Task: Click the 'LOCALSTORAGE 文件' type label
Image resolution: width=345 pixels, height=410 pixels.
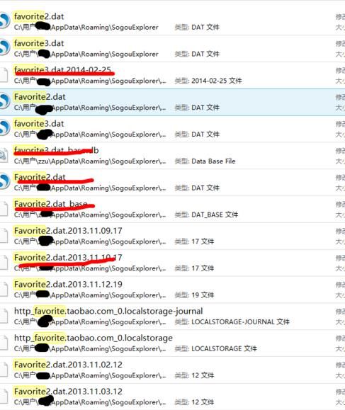Action: [x=224, y=349]
